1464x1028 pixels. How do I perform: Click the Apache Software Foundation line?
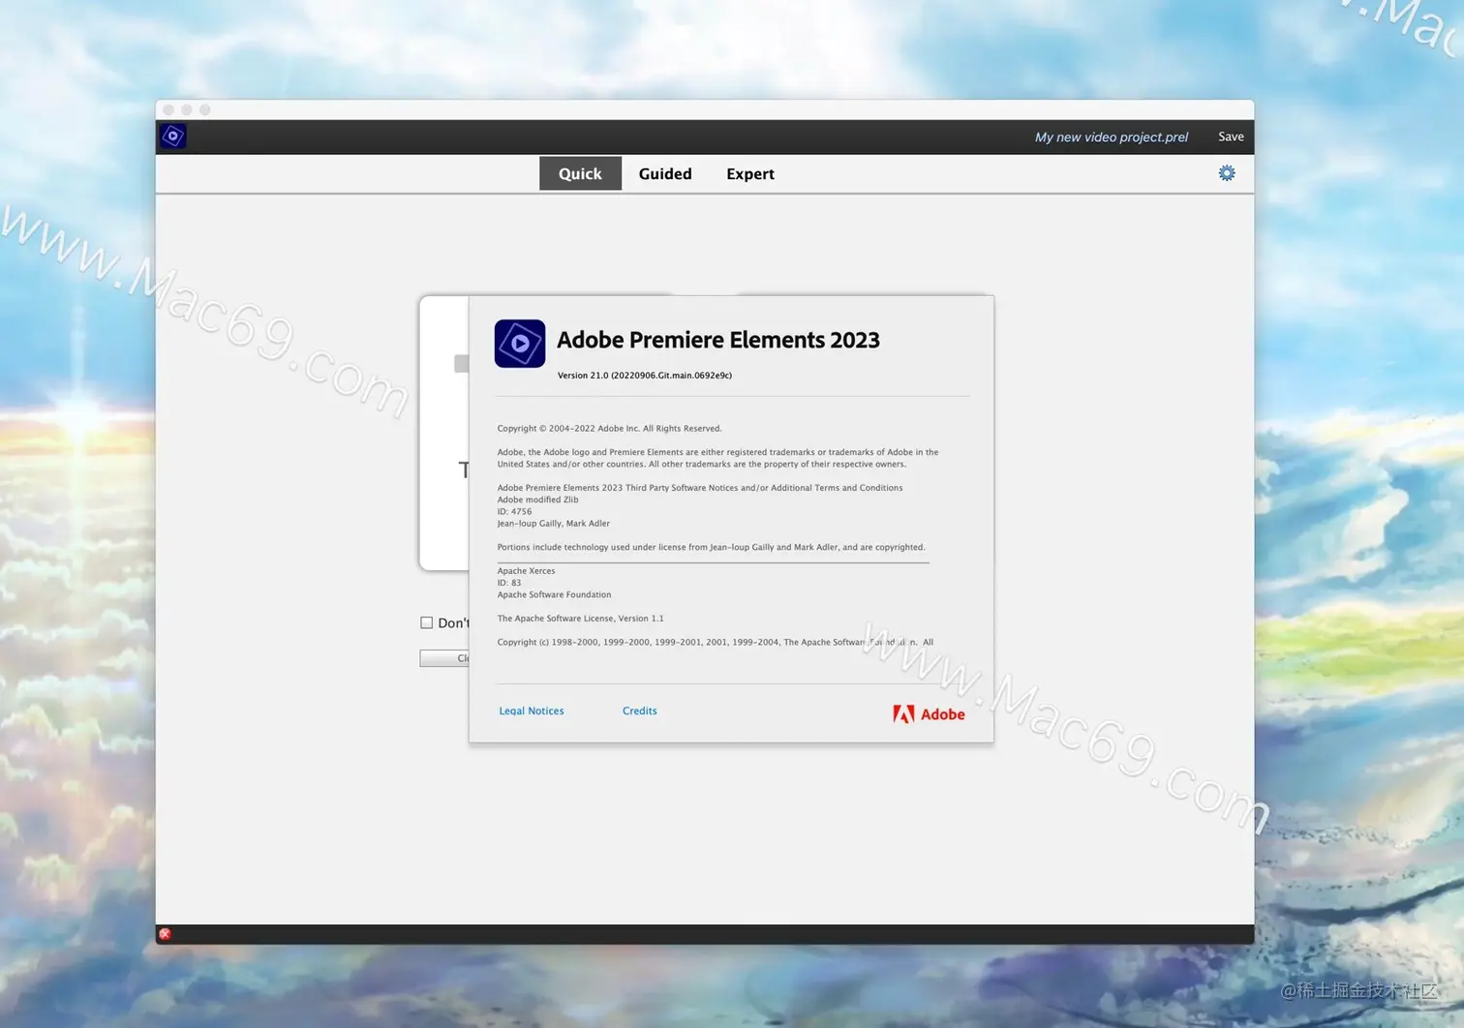554,594
